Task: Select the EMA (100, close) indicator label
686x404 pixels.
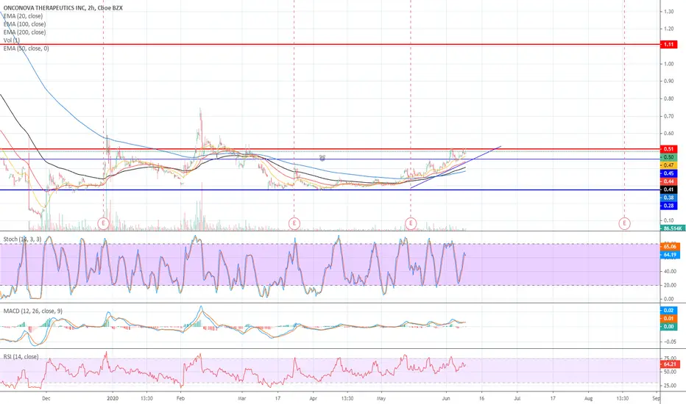Action: point(24,24)
